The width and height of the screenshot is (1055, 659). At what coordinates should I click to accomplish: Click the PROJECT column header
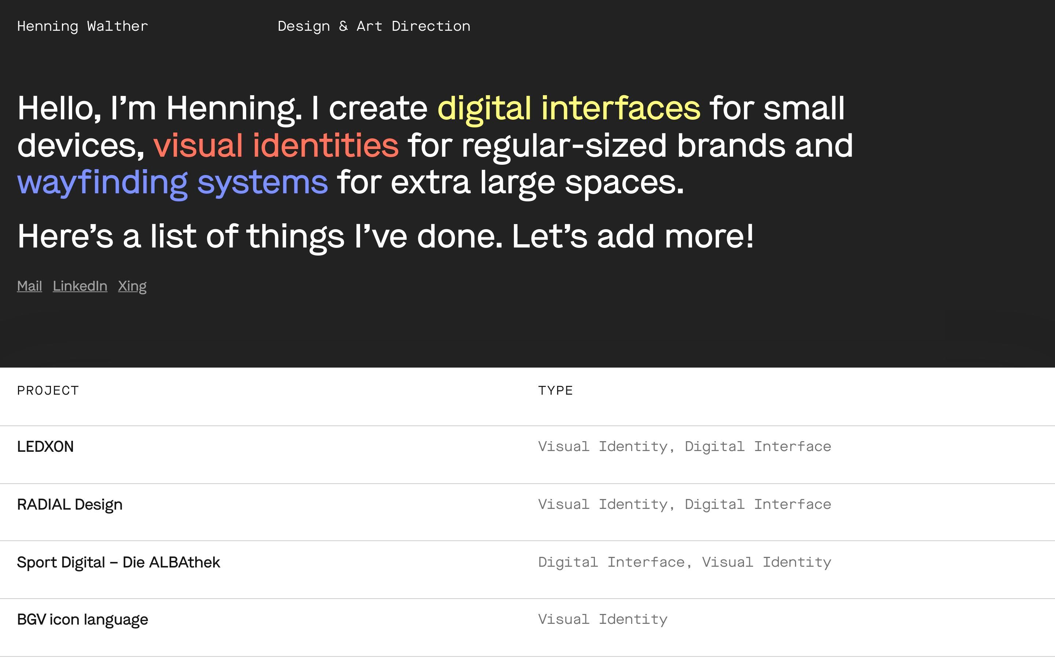tap(48, 391)
